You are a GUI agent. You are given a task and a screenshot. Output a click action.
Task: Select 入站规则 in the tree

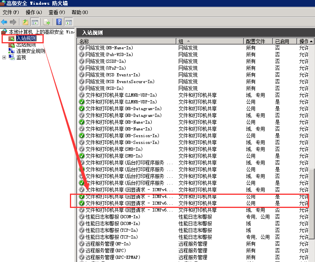click(x=26, y=38)
